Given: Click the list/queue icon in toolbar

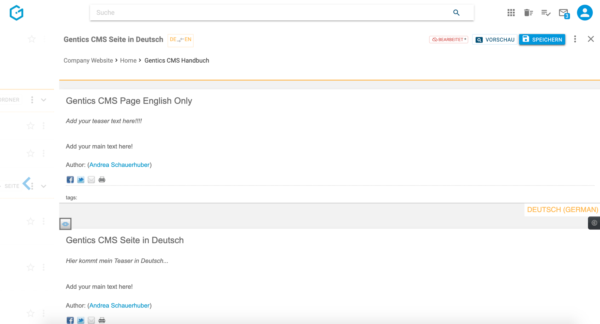Looking at the screenshot, I should (x=545, y=12).
